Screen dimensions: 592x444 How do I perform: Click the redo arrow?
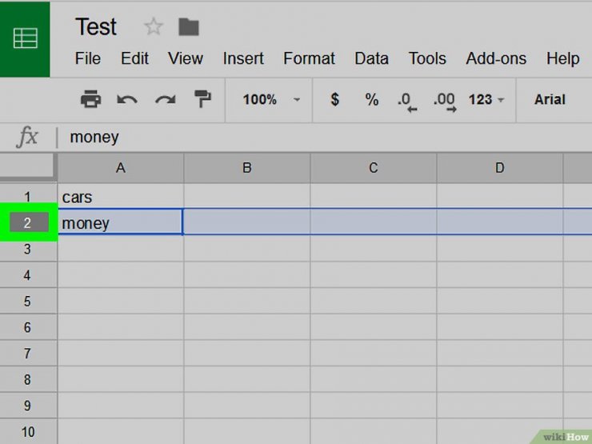(x=165, y=100)
